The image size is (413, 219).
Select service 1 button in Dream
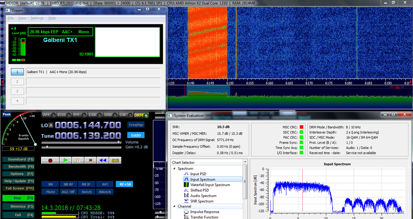[17, 72]
